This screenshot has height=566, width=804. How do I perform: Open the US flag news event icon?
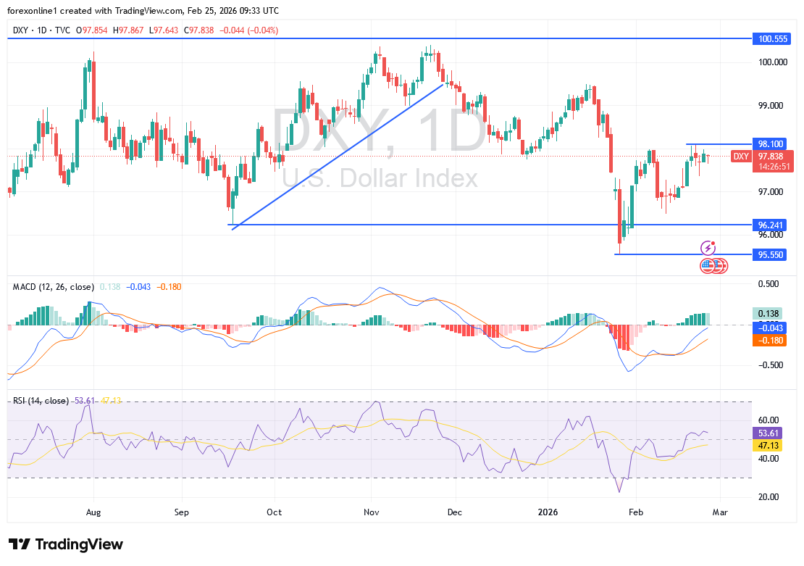click(x=708, y=266)
